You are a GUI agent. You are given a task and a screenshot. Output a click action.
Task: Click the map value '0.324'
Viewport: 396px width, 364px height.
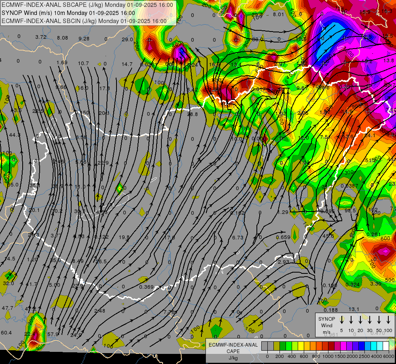click(x=353, y=285)
